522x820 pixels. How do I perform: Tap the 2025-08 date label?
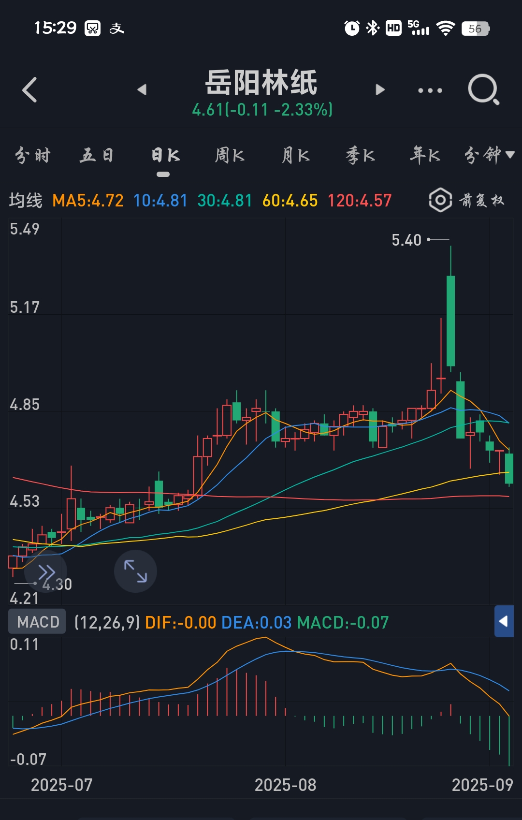point(285,785)
